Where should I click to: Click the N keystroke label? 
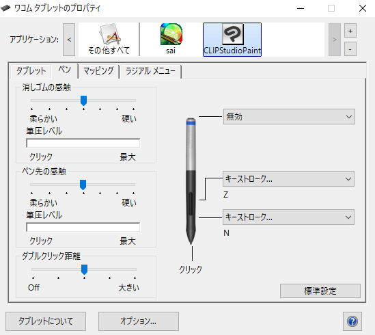pos(226,232)
